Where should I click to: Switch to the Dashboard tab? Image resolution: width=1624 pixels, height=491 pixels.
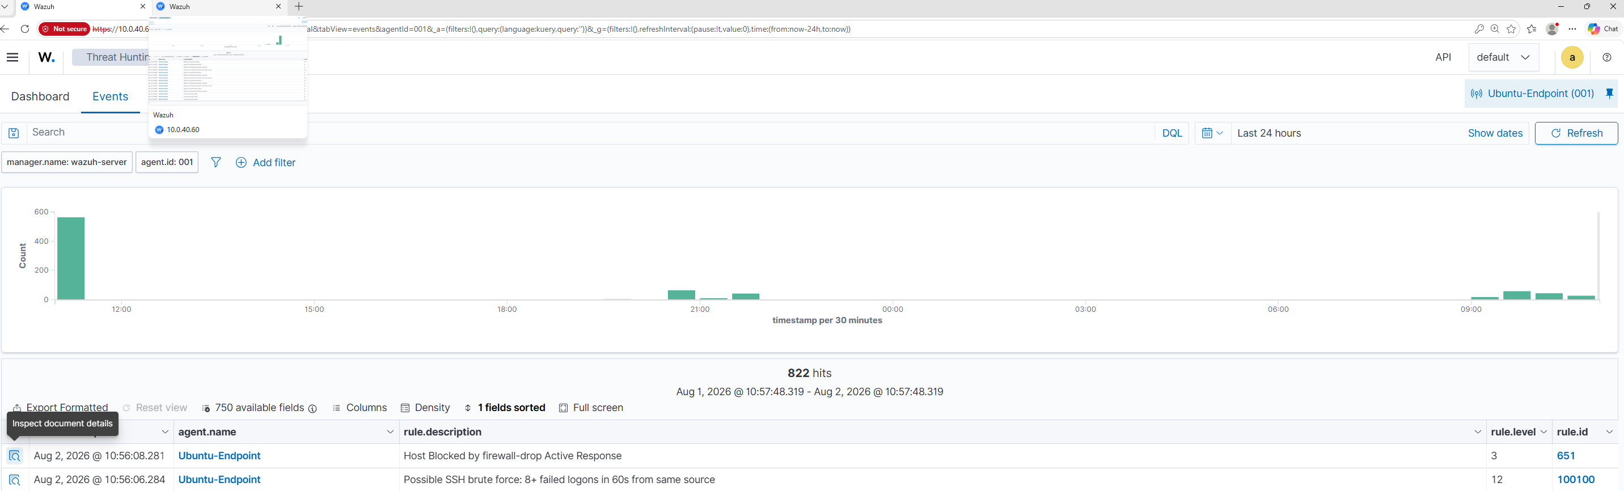(x=40, y=96)
